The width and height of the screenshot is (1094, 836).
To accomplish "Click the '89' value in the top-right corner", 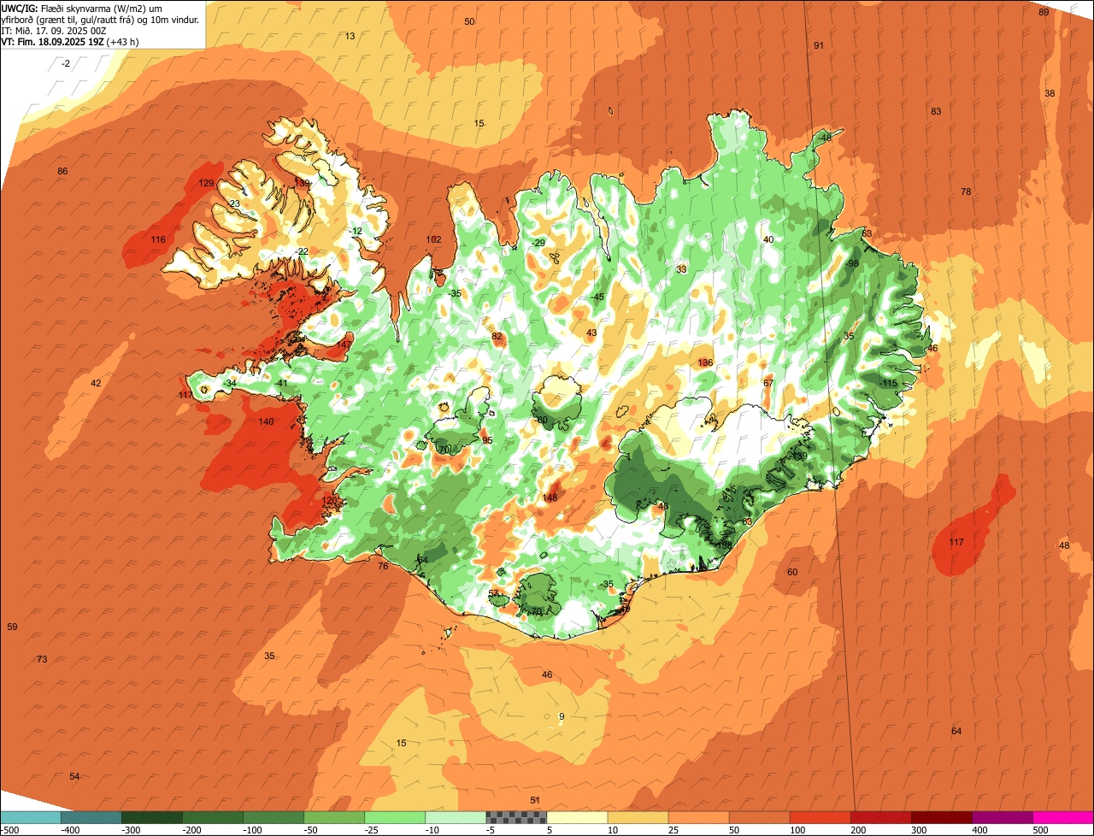I will [x=1044, y=12].
